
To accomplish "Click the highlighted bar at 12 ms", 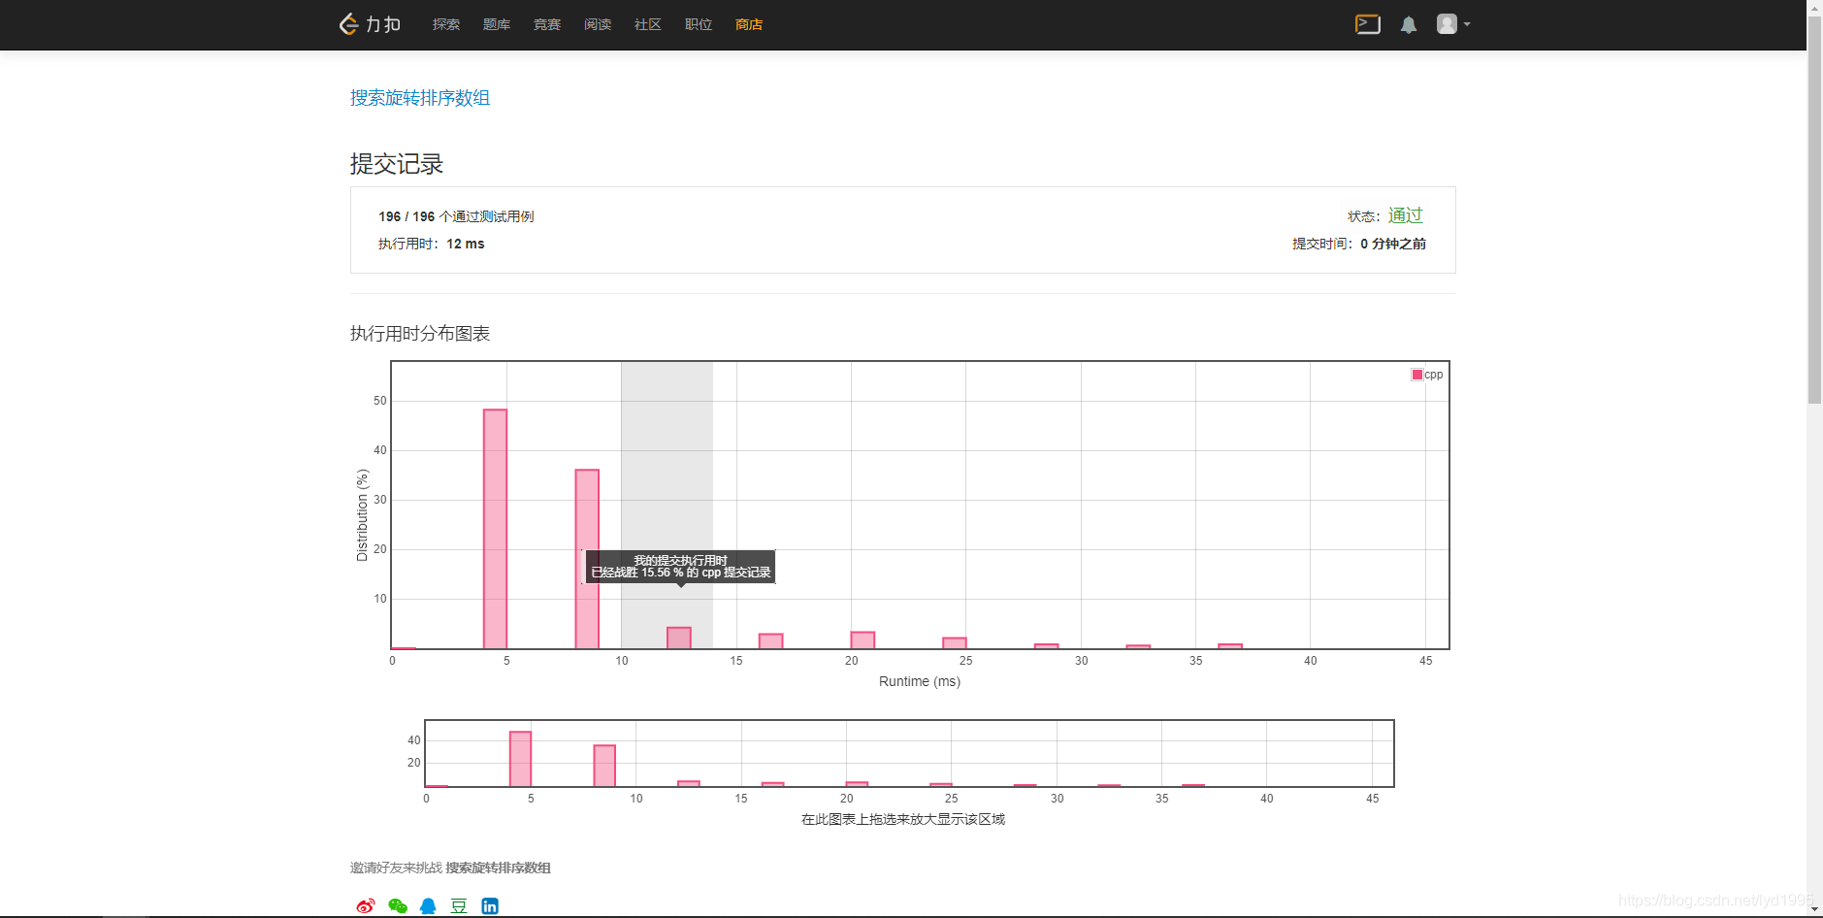I will (679, 638).
